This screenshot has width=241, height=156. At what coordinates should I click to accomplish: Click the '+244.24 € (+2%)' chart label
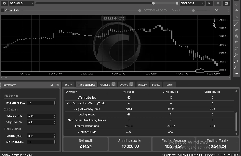coord(113,18)
